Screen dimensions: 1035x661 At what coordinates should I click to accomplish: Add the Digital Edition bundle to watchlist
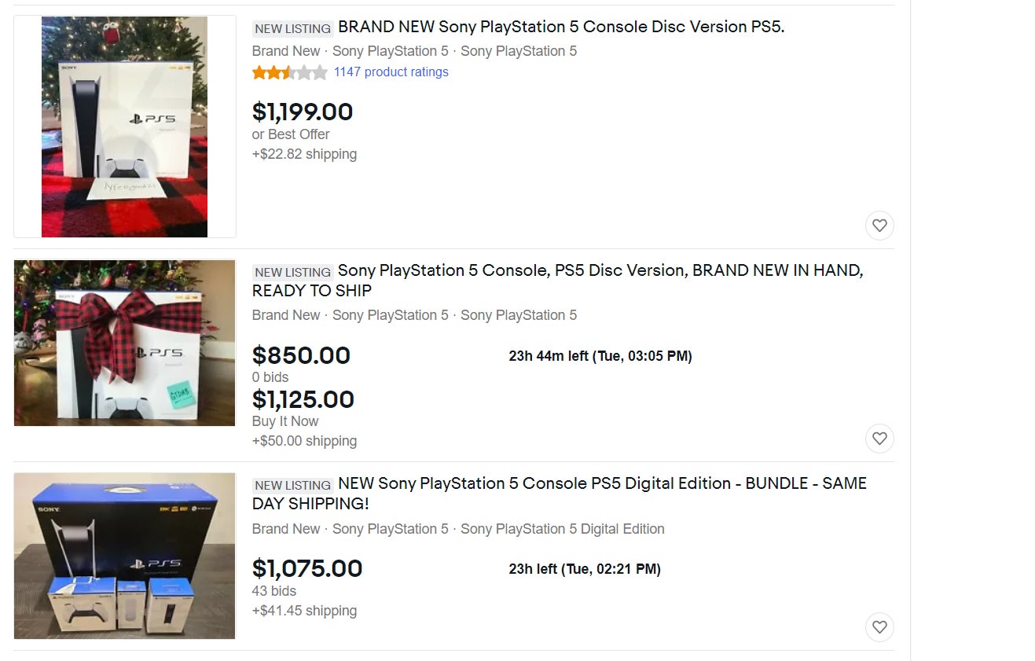click(879, 627)
